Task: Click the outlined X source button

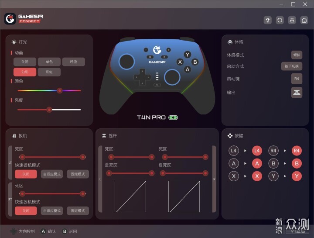Action: coord(234,176)
